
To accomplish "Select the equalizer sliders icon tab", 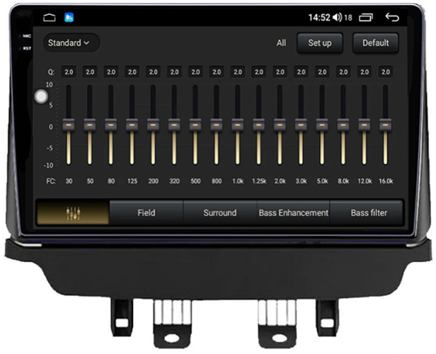I will [73, 212].
